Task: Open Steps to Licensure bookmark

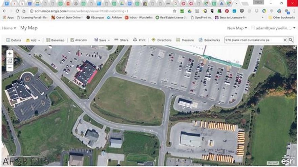Action: (x=230, y=18)
